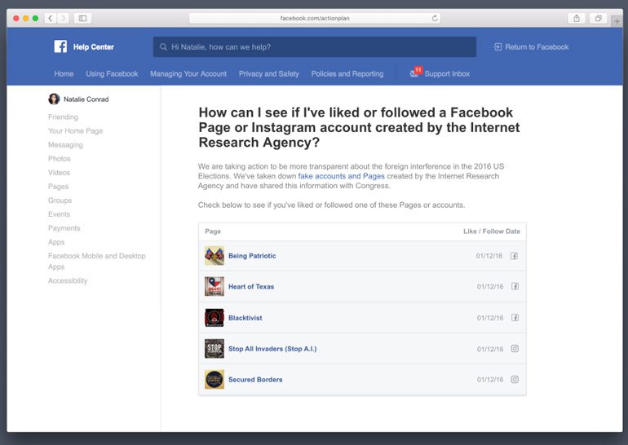Open the Using Facebook menu
Viewport: 628px width, 445px height.
(112, 73)
